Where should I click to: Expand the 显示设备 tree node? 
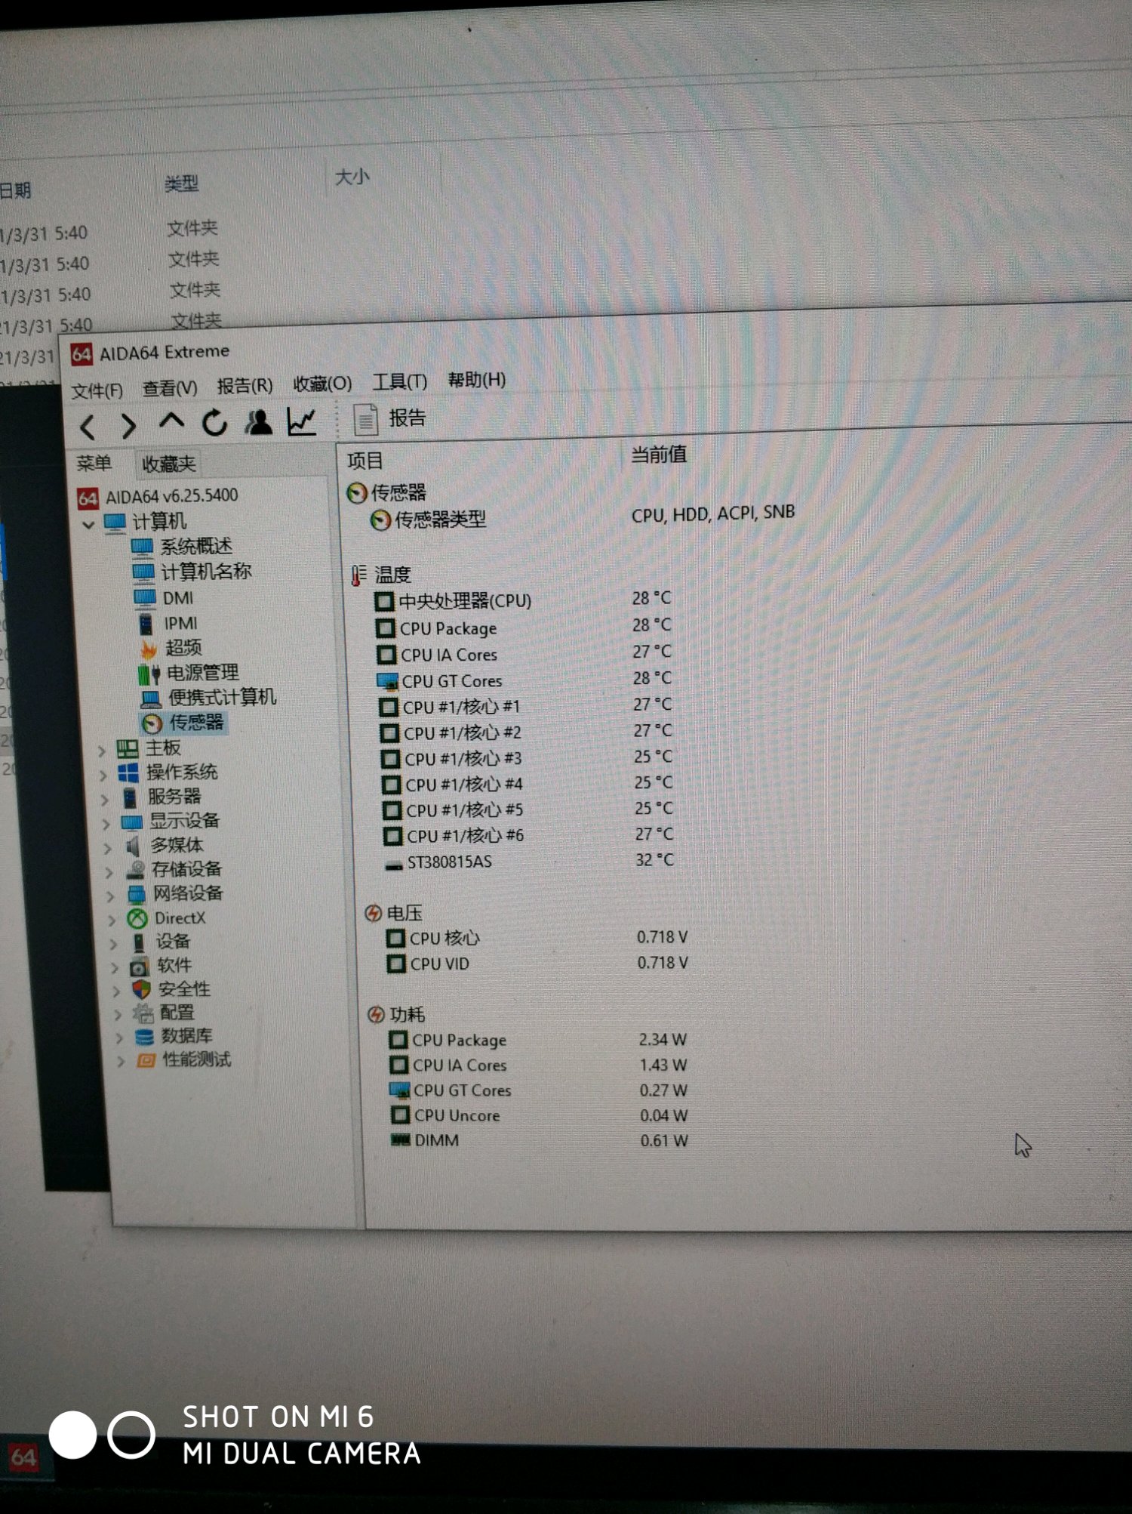click(106, 823)
